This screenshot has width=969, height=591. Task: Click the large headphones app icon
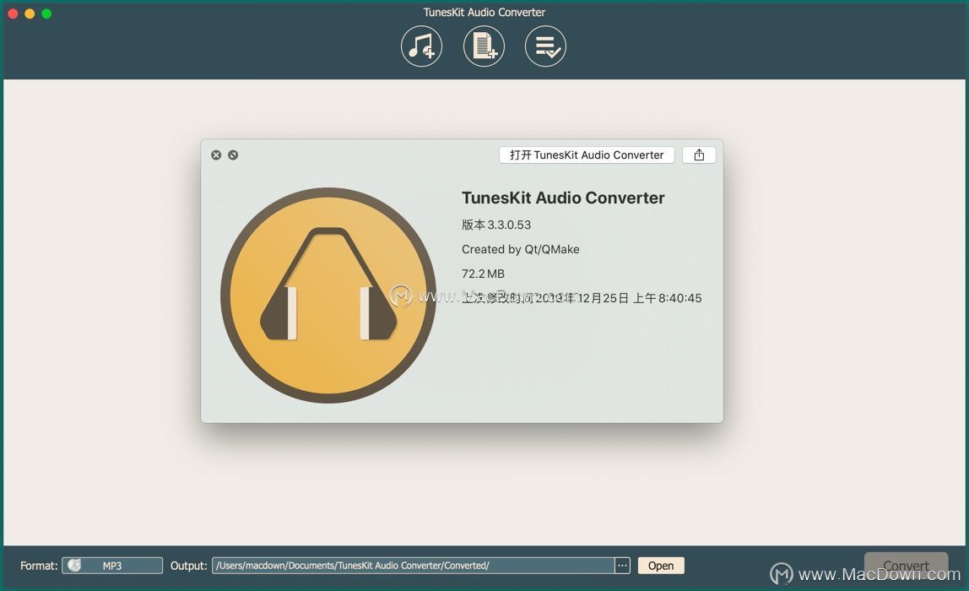(x=329, y=295)
